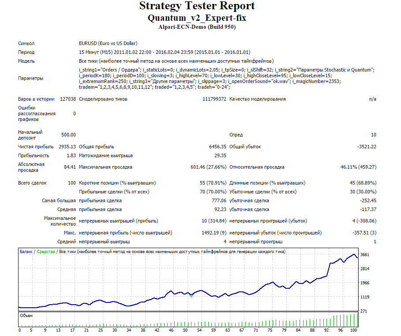Click the 'непрерывный проигрыш' average label

point(256,242)
